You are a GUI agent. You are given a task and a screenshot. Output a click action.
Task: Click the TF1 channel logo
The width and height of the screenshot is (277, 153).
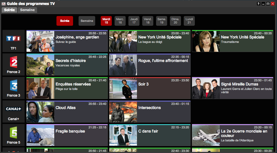click(13, 39)
